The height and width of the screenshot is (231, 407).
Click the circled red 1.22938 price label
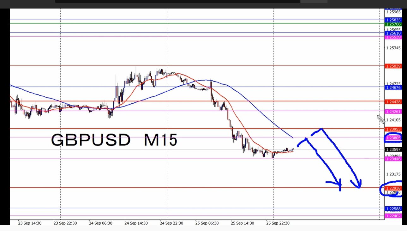tap(393, 188)
